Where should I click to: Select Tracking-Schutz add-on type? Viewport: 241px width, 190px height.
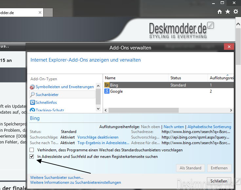[50, 110]
